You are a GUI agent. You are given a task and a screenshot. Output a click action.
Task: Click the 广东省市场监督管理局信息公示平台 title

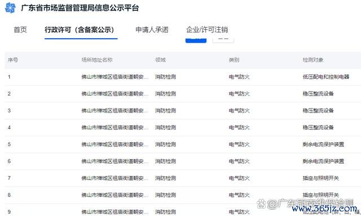tap(80, 8)
